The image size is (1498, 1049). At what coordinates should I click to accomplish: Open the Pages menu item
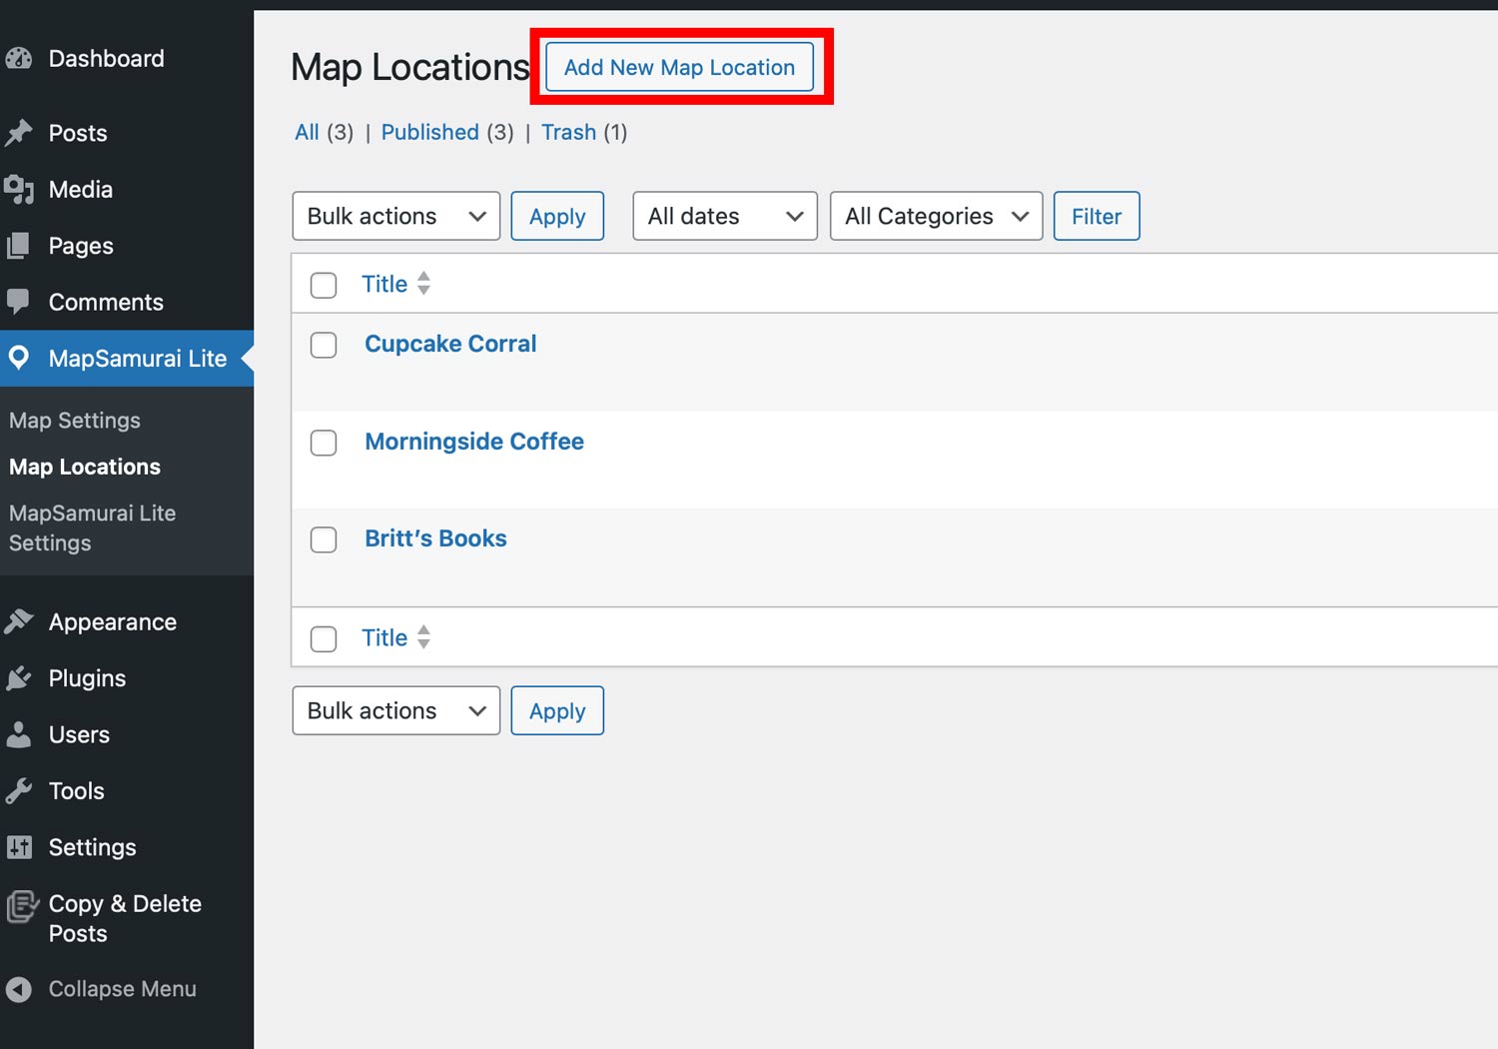[x=127, y=246]
